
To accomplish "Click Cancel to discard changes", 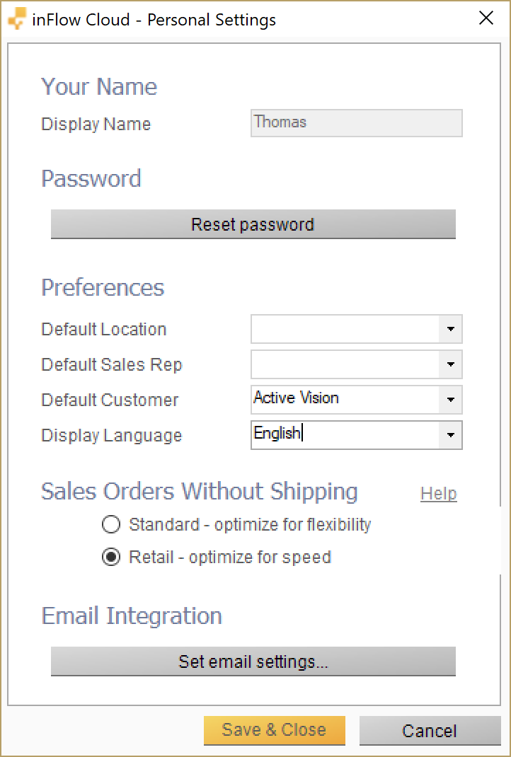I will (x=430, y=730).
